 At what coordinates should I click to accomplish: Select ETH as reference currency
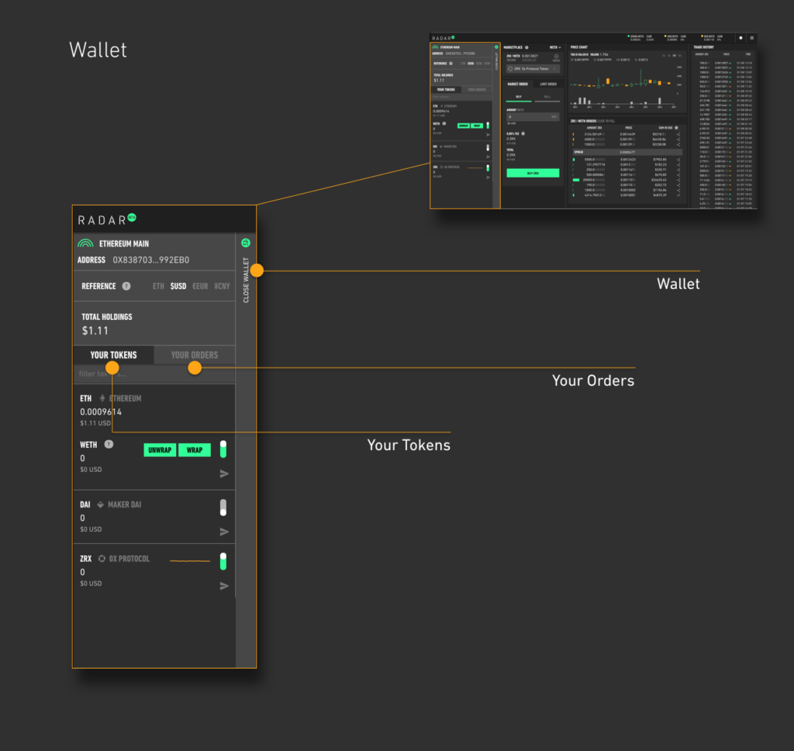(158, 287)
